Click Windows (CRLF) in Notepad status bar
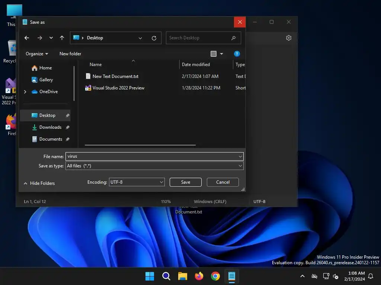Viewport: 381px width, 285px height. point(210,202)
